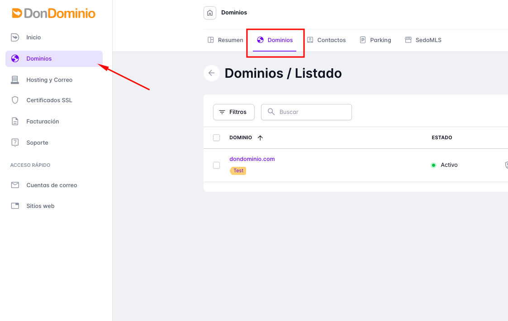508x321 pixels.
Task: Toggle the select-all domains checkbox
Action: pos(216,138)
